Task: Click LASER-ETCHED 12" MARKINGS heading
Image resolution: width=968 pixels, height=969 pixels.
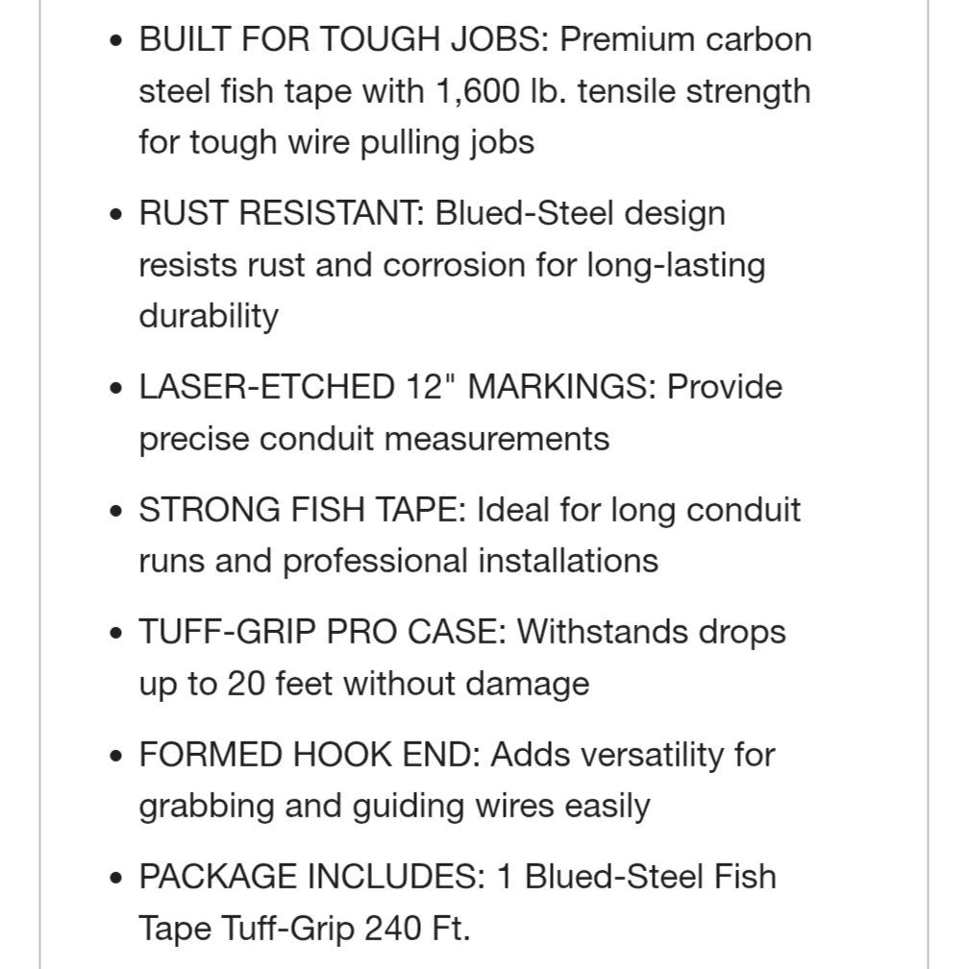Action: tap(397, 387)
